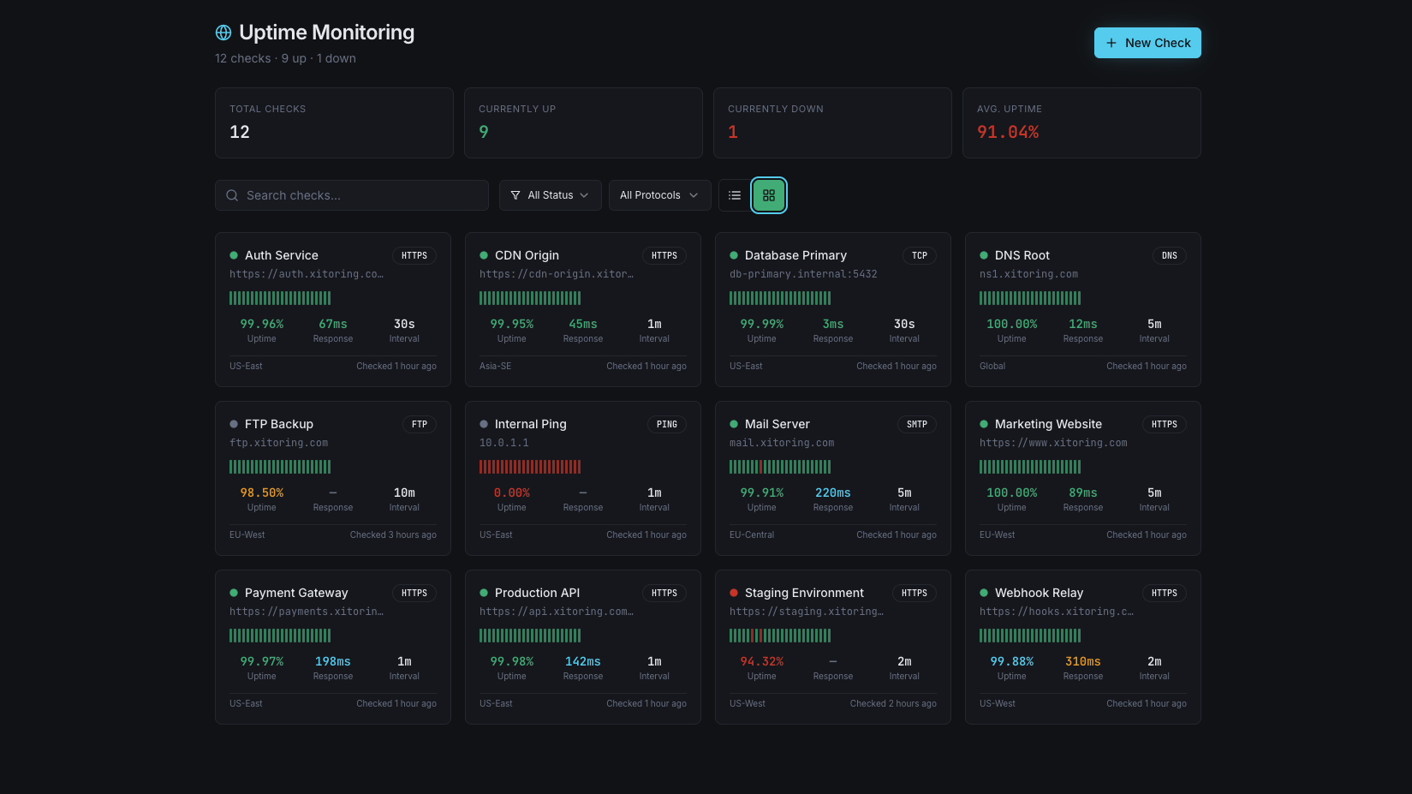Viewport: 1412px width, 794px height.
Task: Open the All Status dropdown
Action: pos(550,195)
